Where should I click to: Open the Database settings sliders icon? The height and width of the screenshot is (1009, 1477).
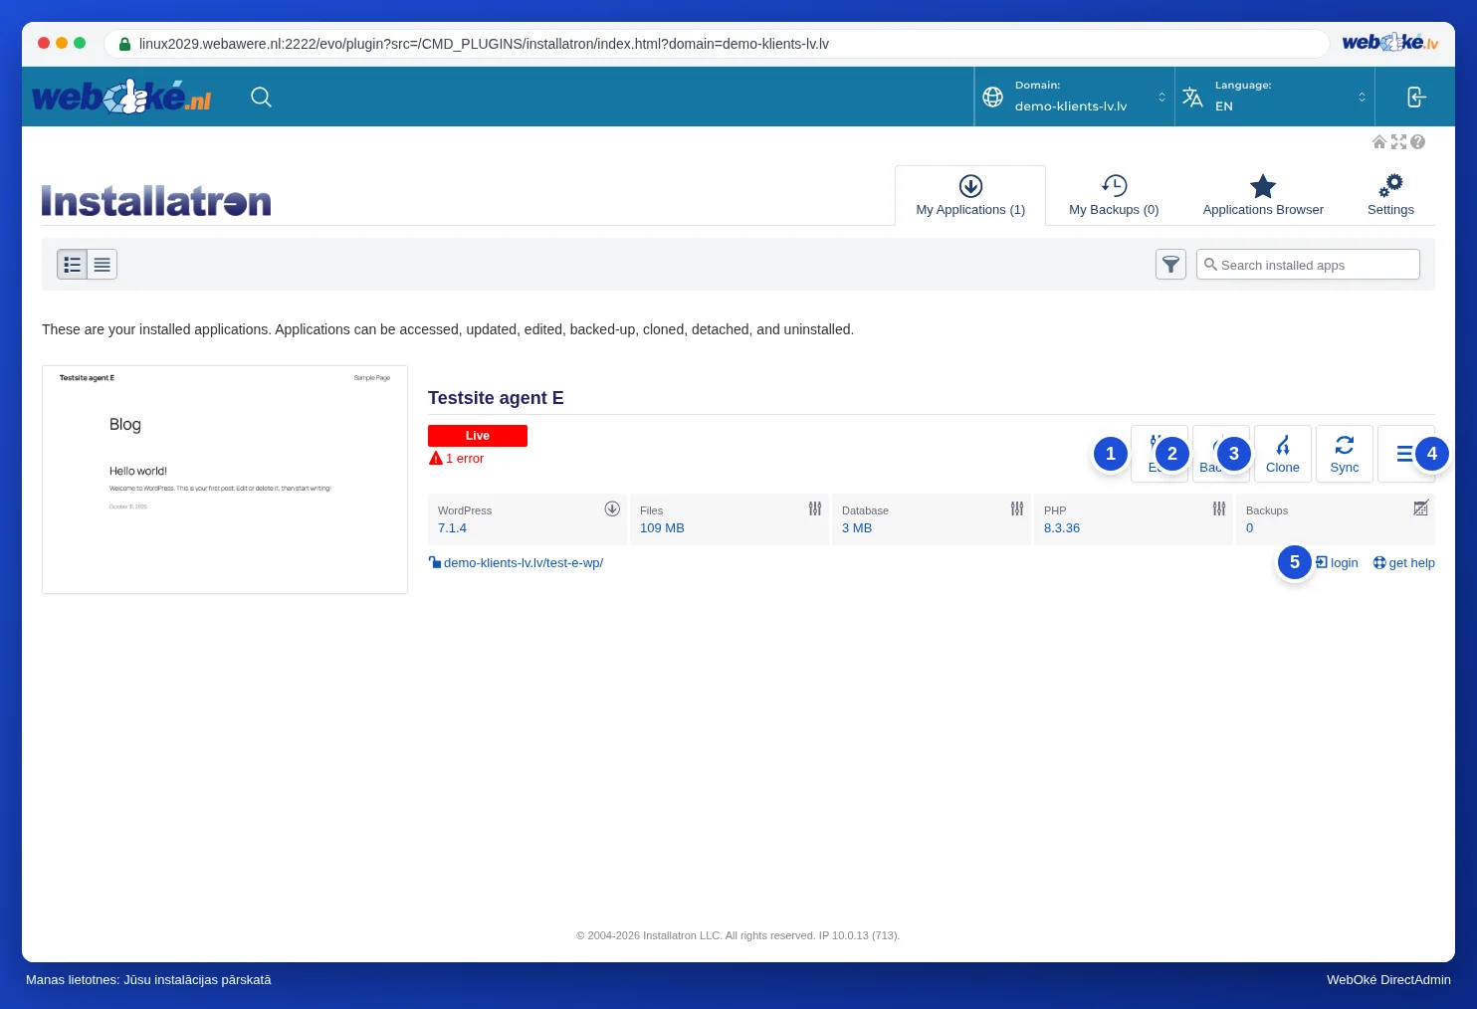pos(1017,508)
